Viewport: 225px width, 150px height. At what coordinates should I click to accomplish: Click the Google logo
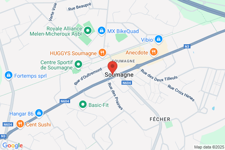[x=13, y=145]
